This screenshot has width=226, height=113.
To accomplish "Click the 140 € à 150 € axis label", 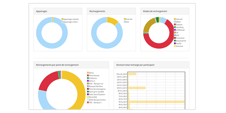I will coord(122,77).
